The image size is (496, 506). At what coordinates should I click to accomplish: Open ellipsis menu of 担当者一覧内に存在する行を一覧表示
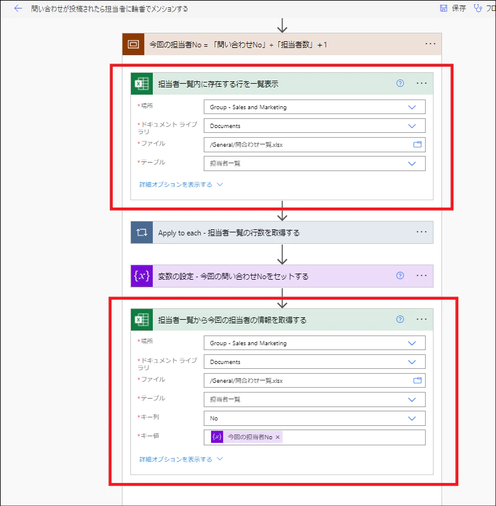click(421, 83)
